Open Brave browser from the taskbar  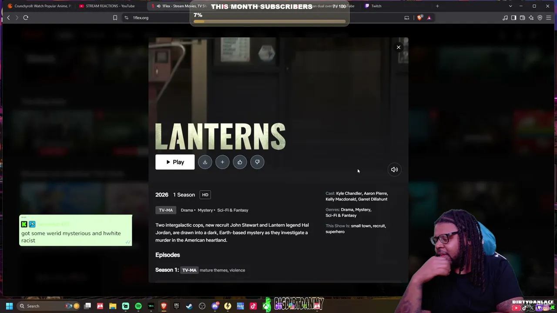164,306
